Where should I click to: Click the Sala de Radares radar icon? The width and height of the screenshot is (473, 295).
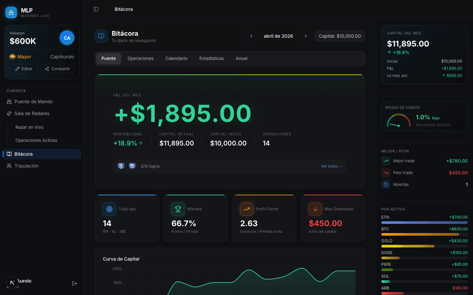point(9,113)
